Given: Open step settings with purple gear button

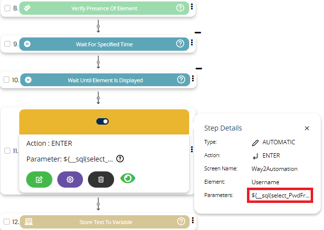Looking at the screenshot, I should coord(70,179).
